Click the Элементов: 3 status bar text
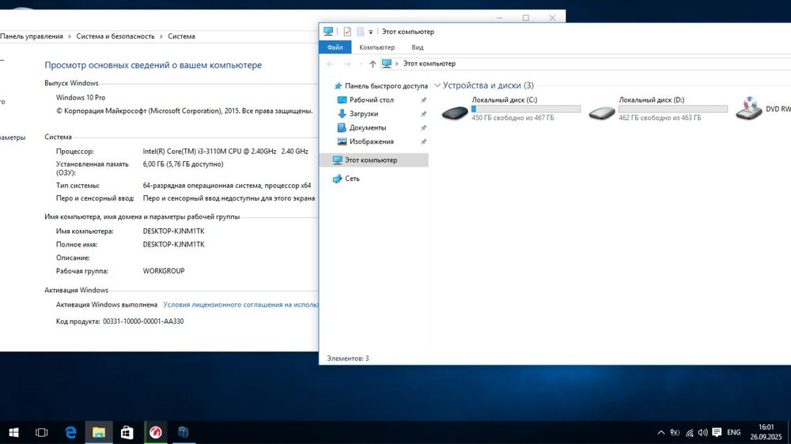 coord(347,359)
